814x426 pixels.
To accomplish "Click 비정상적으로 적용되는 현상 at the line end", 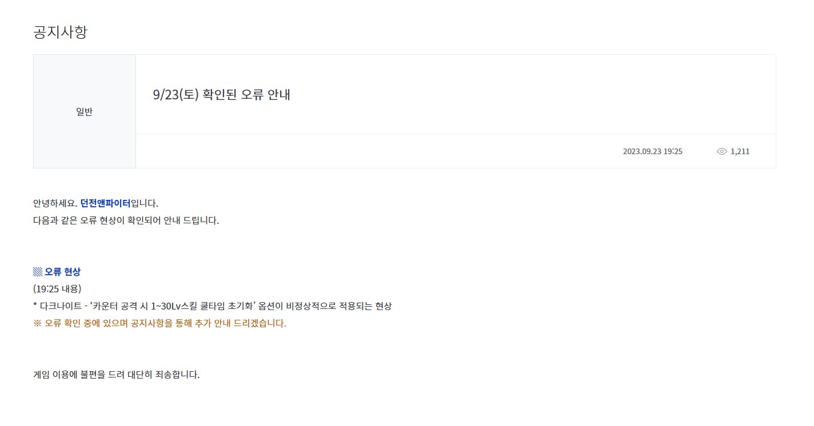I will pos(338,306).
